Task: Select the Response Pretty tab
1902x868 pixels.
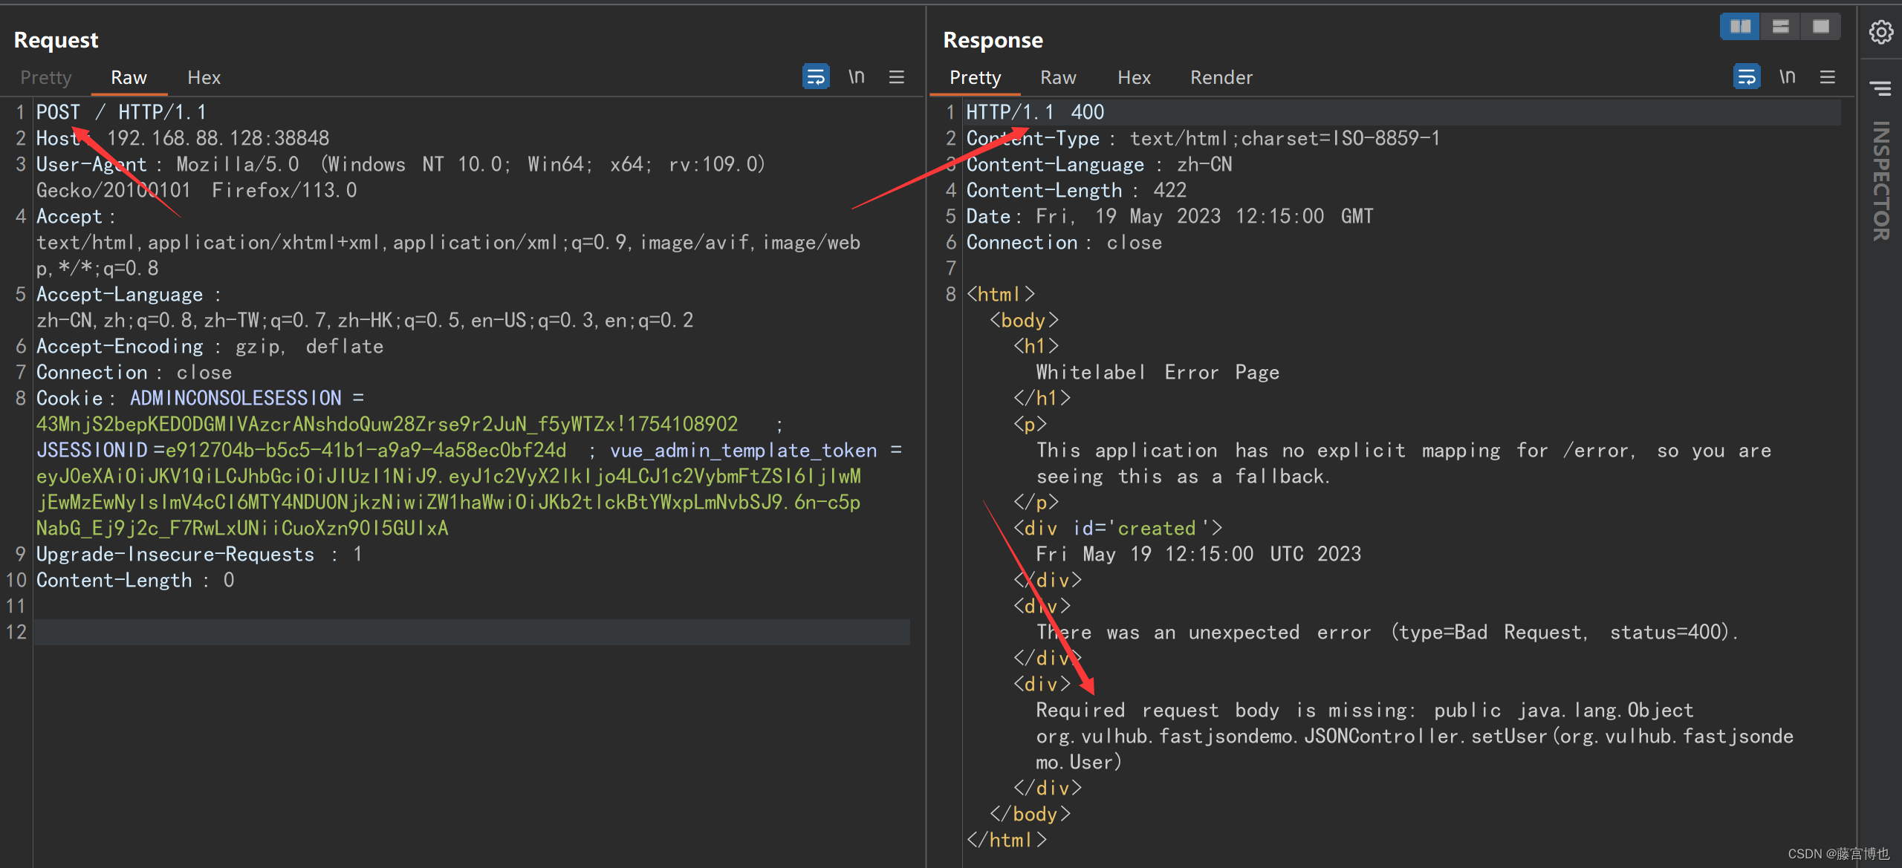Action: [975, 77]
